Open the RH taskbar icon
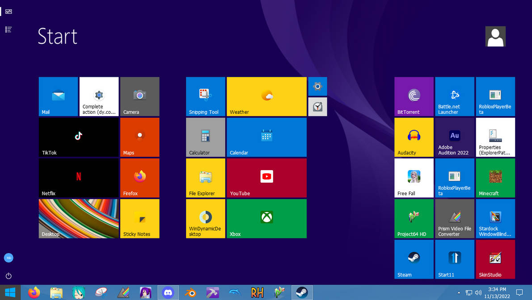The height and width of the screenshot is (300, 532). [257, 292]
